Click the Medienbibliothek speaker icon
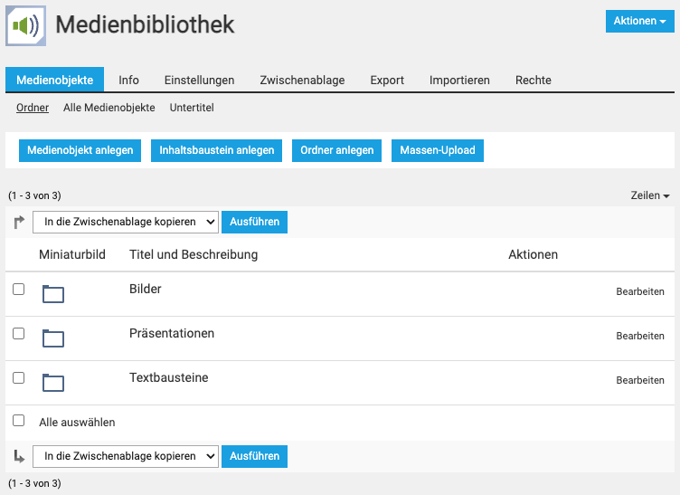680x495 pixels. pos(25,24)
